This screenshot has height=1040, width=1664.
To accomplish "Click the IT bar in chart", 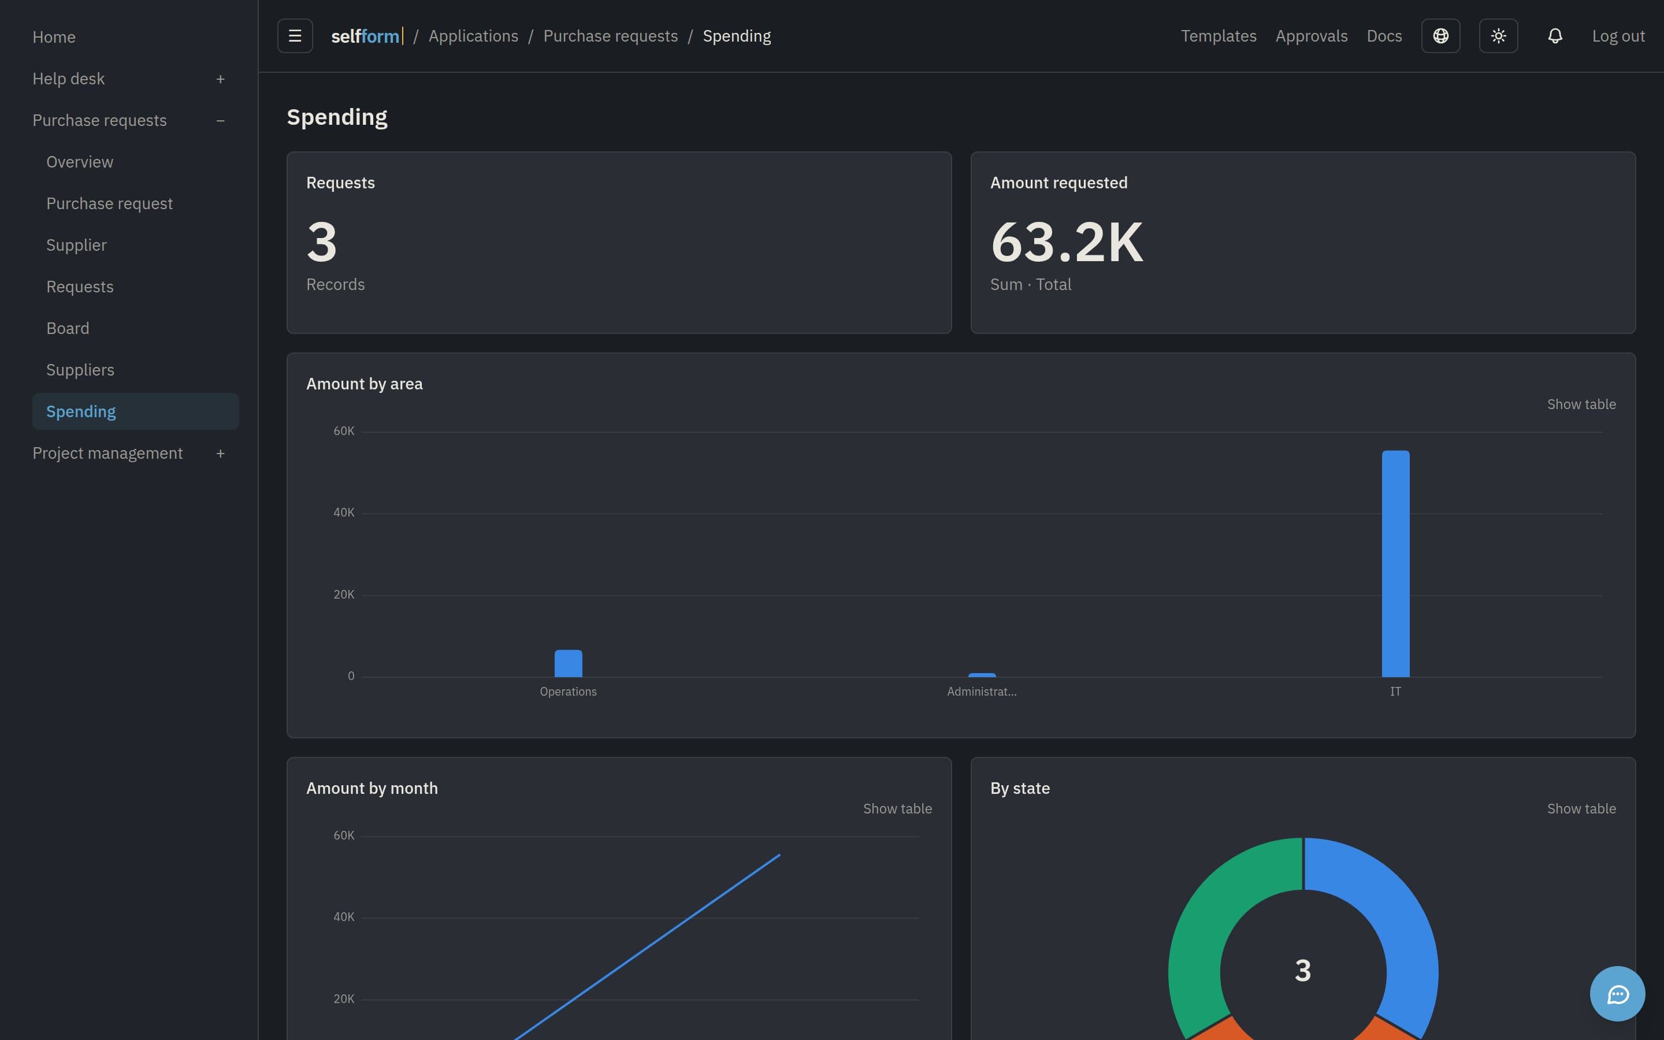I will pyautogui.click(x=1396, y=564).
